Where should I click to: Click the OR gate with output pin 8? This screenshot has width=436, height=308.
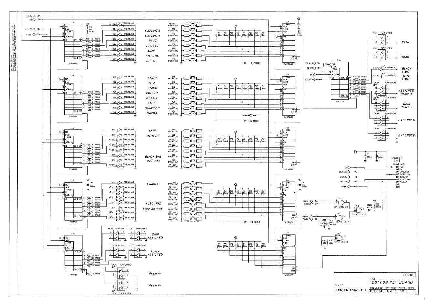(358, 210)
